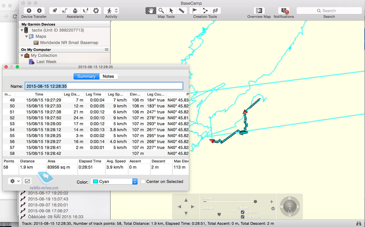The height and width of the screenshot is (227, 365).
Task: Open the Overview Map button
Action: pyautogui.click(x=259, y=11)
